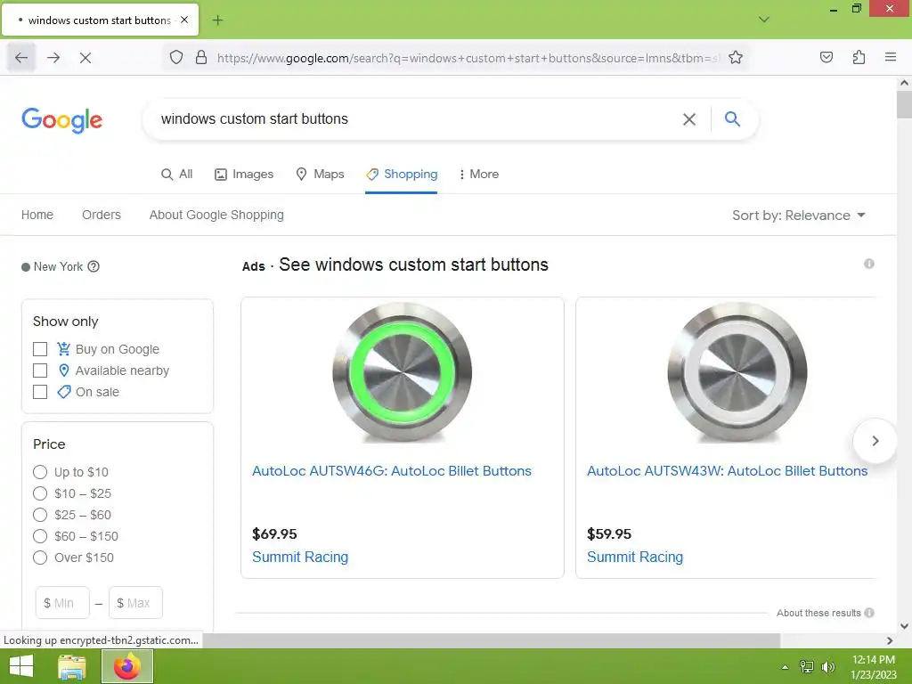Open the Orders page

coord(102,215)
